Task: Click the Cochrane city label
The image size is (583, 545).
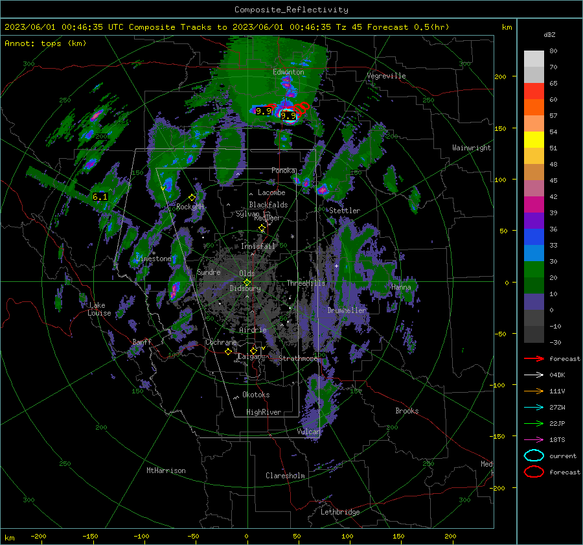Action: 221,342
